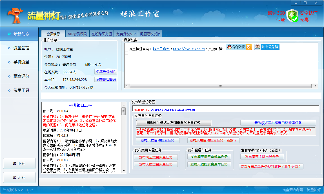The width and height of the screenshot is (324, 194).
Task: Click 发布天猫类目流量任务 button
Action: (x=156, y=164)
